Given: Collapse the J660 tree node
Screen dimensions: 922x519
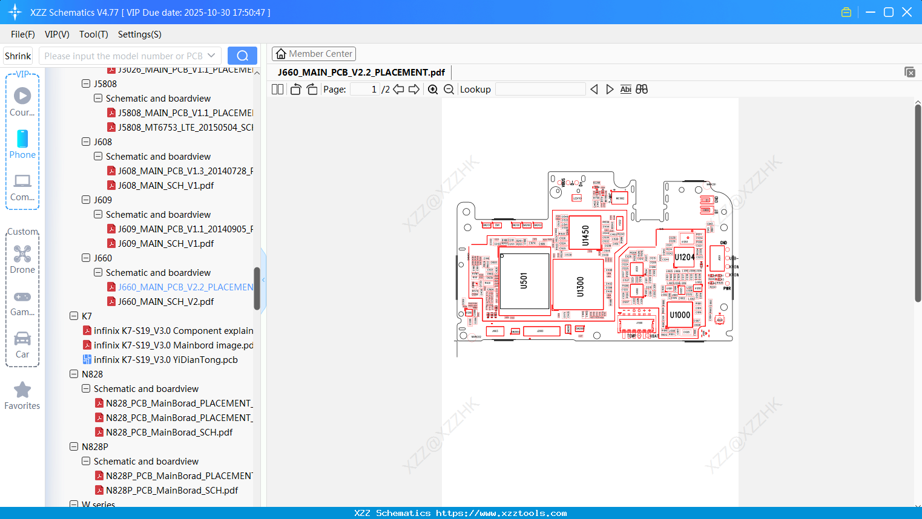Looking at the screenshot, I should [x=86, y=258].
